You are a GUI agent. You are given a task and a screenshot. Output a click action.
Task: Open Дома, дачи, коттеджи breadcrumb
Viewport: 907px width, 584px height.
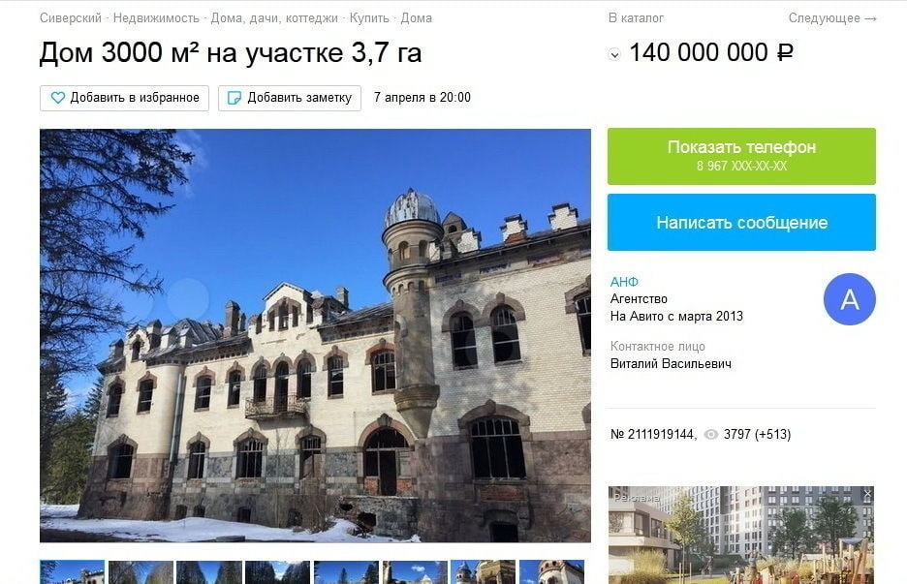(x=274, y=18)
